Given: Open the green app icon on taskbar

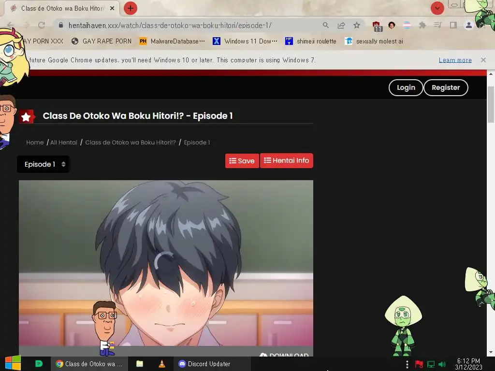Looking at the screenshot, I should [39, 364].
